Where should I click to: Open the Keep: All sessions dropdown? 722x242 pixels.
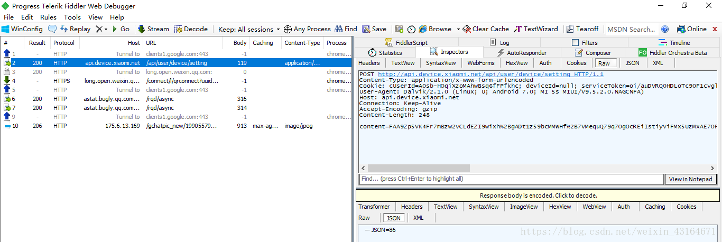(x=249, y=29)
